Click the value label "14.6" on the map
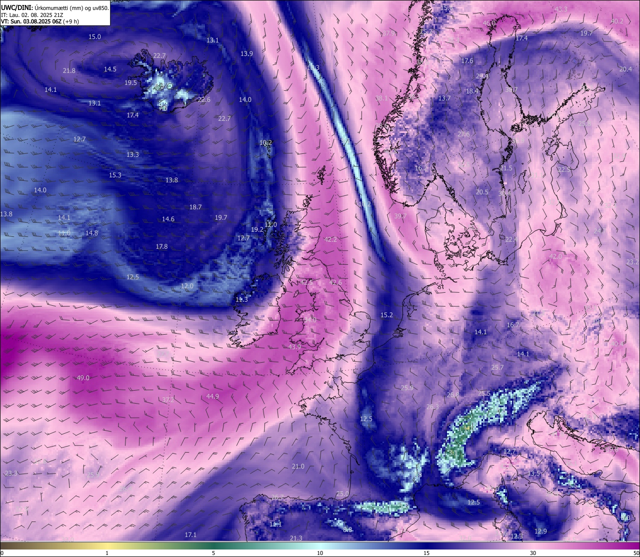The height and width of the screenshot is (557, 640). pyautogui.click(x=168, y=219)
